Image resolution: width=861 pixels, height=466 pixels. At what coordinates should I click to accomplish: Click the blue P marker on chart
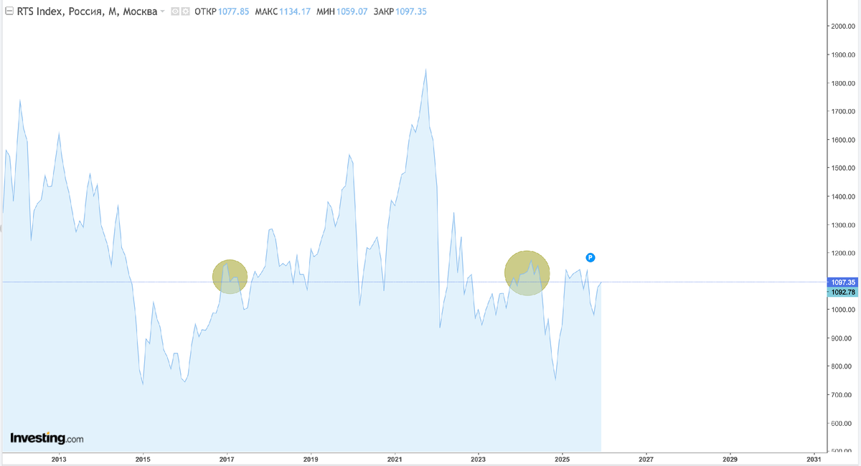point(591,257)
